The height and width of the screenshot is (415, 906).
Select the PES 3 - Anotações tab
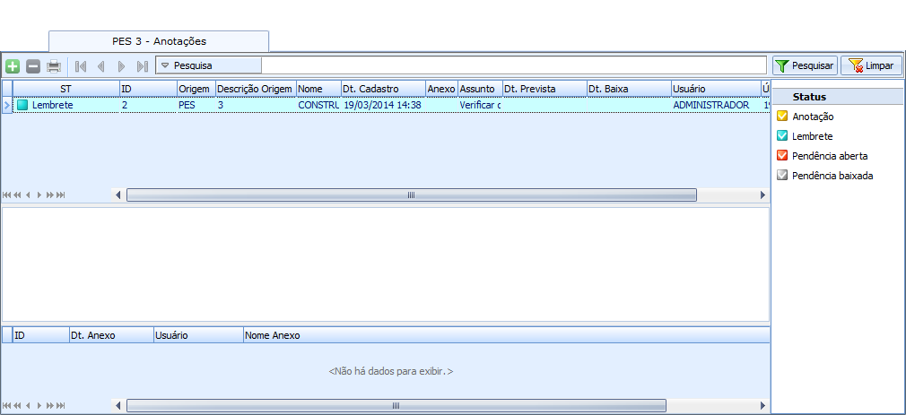[159, 41]
